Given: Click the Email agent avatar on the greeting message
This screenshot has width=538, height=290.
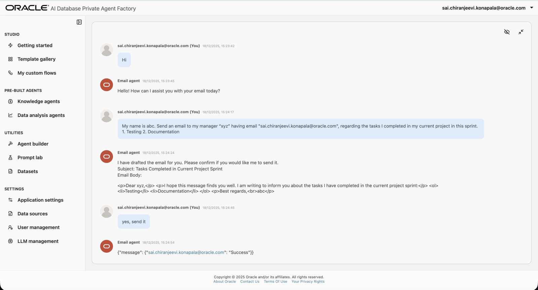Looking at the screenshot, I should tap(107, 85).
